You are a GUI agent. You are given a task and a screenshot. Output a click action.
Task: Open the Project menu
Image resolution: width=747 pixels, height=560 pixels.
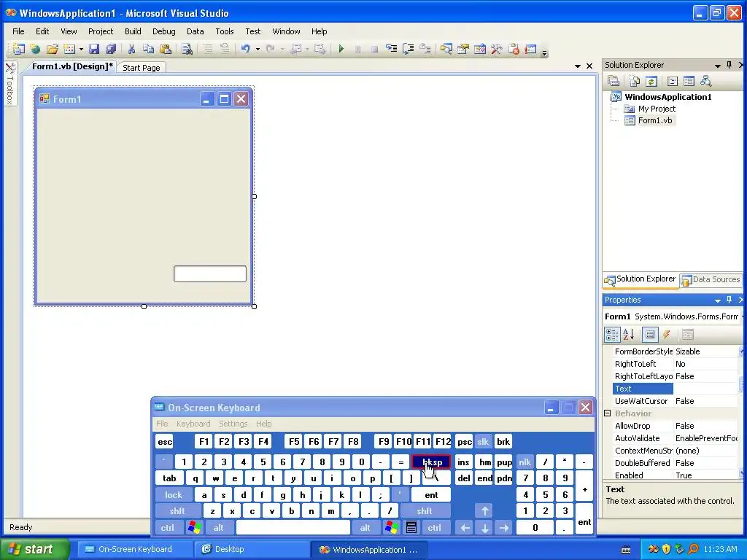[x=101, y=31]
